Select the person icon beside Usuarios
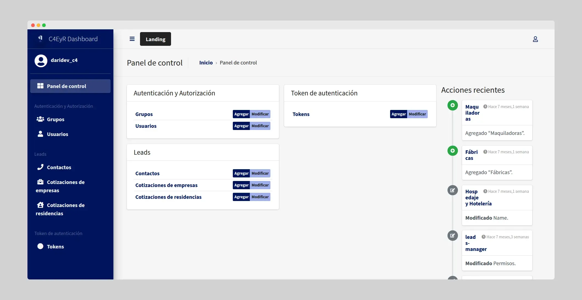Viewport: 582px width, 300px height. click(x=40, y=134)
